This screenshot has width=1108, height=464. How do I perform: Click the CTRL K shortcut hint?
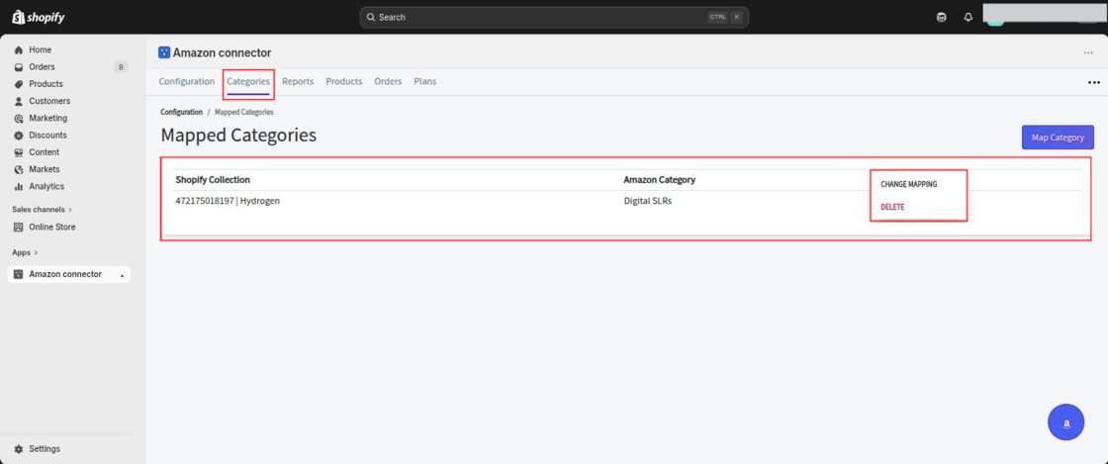tap(725, 17)
